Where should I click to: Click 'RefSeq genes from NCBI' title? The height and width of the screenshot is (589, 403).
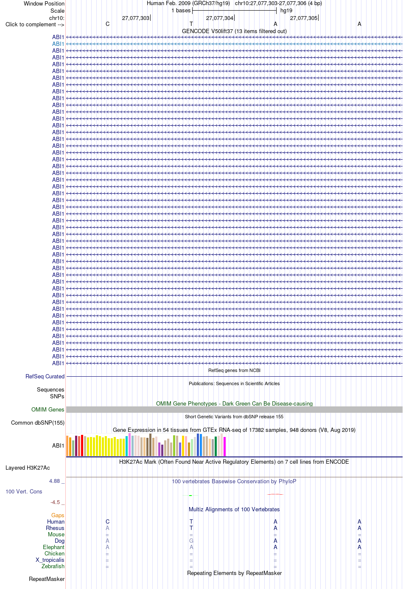[x=234, y=370]
